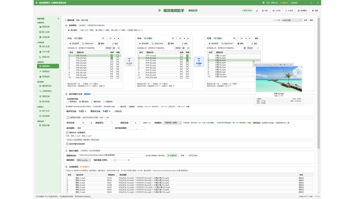Viewport: 355px width, 199px height.
Task: Uncheck 排除 for 片中 (3).mp4
Action: click(x=187, y=61)
